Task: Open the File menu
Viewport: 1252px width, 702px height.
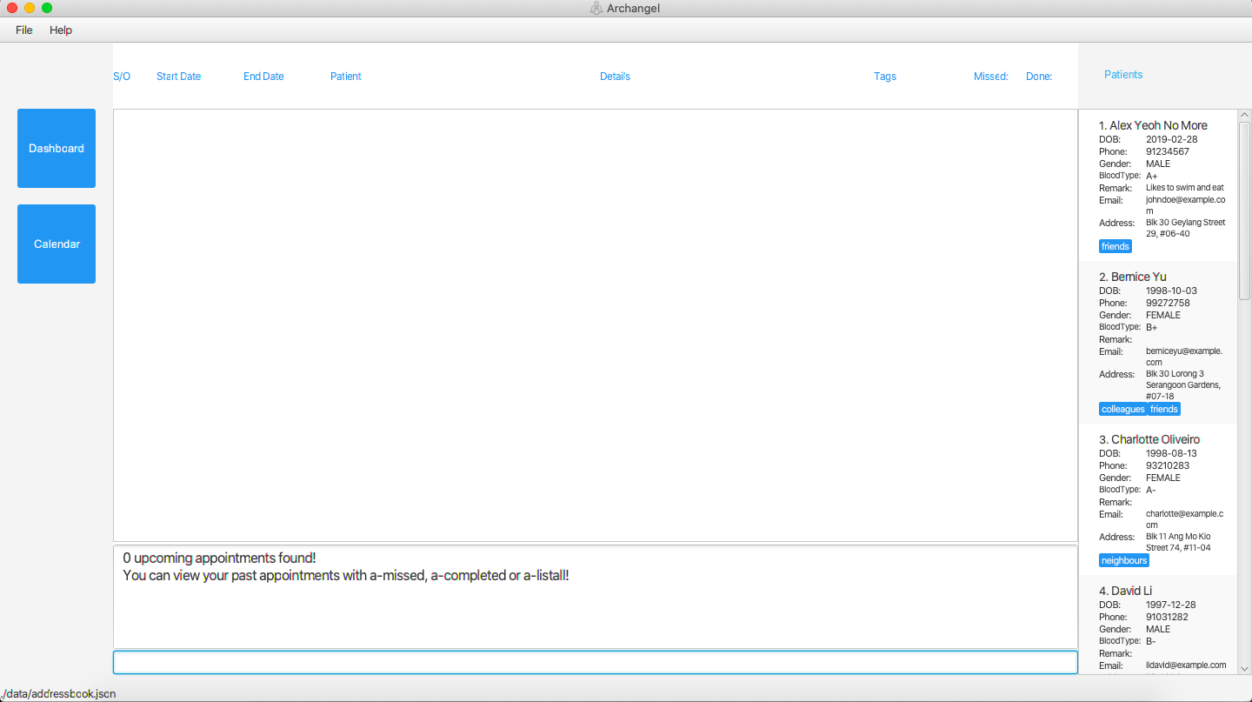Action: [24, 30]
